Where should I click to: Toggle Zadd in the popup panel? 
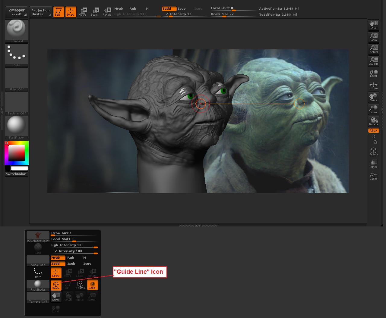coord(58,264)
